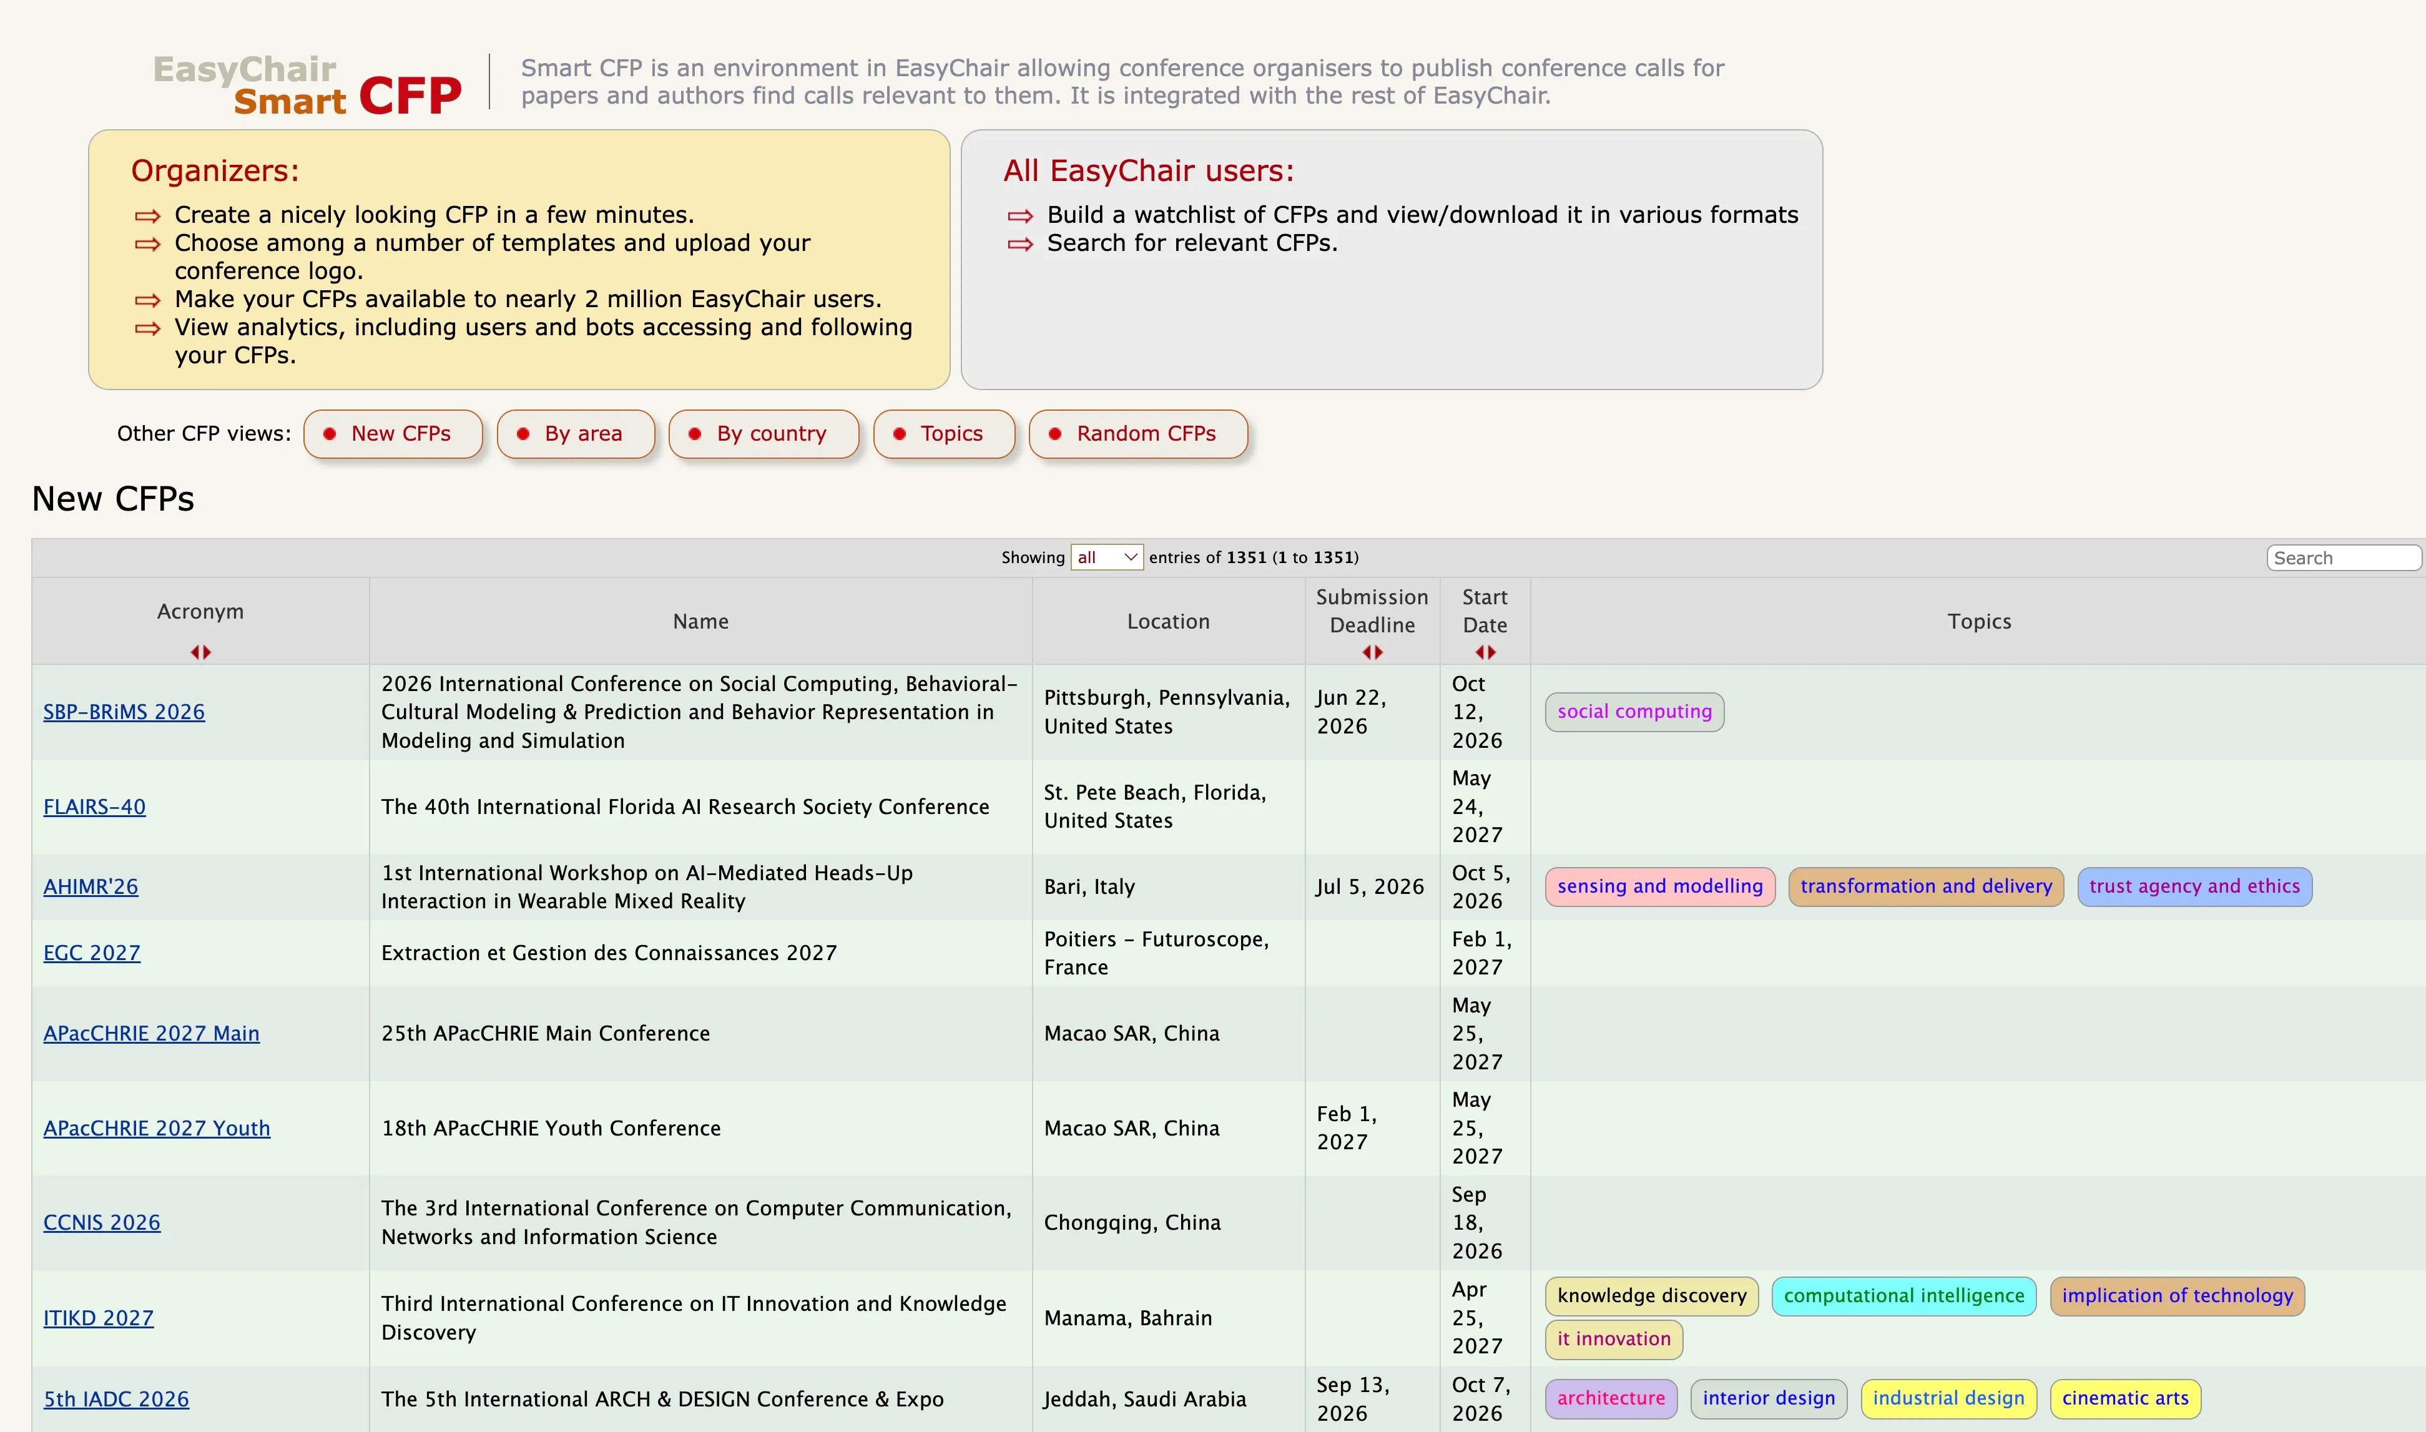The width and height of the screenshot is (2426, 1432).
Task: Select the computational intelligence topic tag
Action: [x=1904, y=1296]
